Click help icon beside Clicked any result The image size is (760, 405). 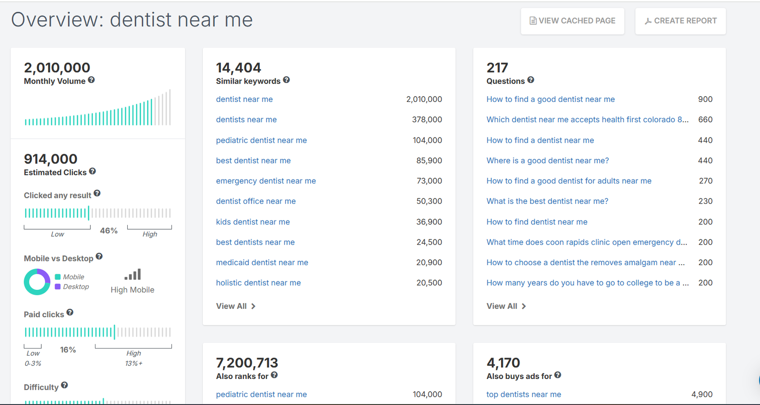pos(97,193)
